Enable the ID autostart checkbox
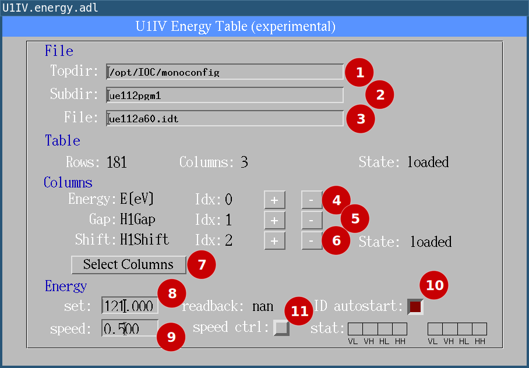The image size is (529, 368). pyautogui.click(x=414, y=306)
